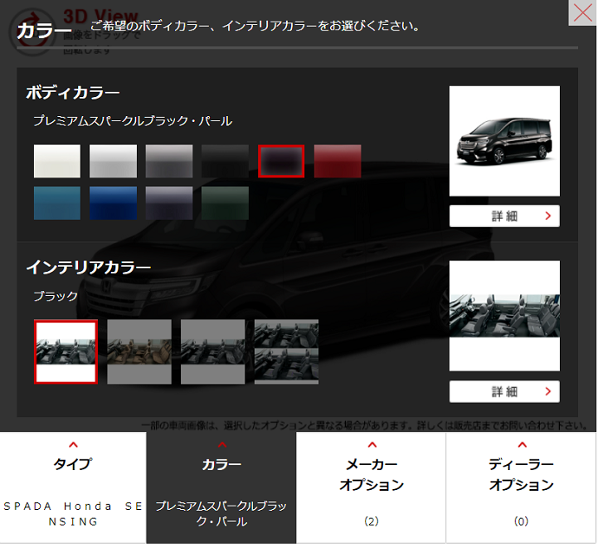The width and height of the screenshot is (598, 548).
Task: Click the red chevron above ディーラーオプション
Action: click(522, 444)
